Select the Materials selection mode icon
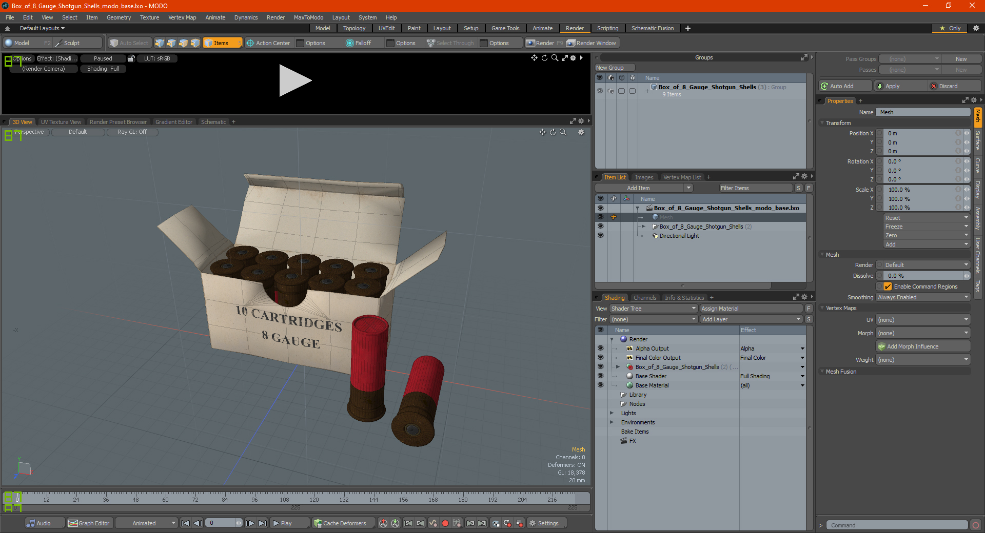This screenshot has height=533, width=985. [195, 43]
